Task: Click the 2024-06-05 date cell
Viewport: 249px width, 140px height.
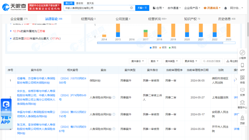Action: pos(198,80)
